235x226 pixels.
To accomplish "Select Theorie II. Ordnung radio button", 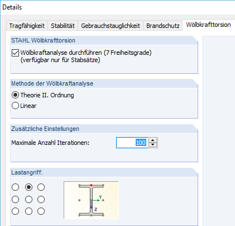I will click(x=15, y=95).
